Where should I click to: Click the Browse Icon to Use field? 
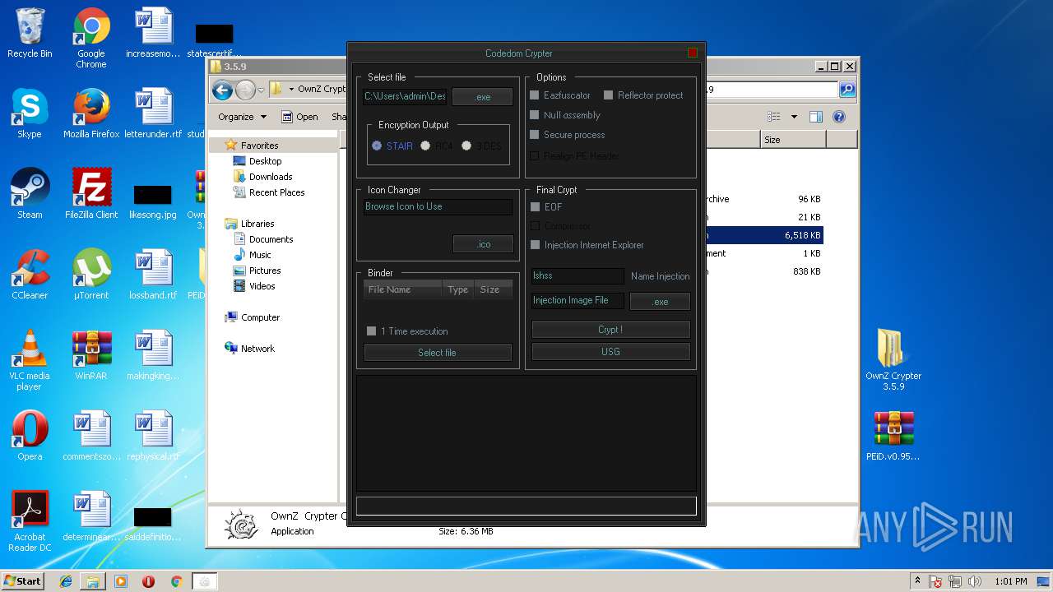438,206
